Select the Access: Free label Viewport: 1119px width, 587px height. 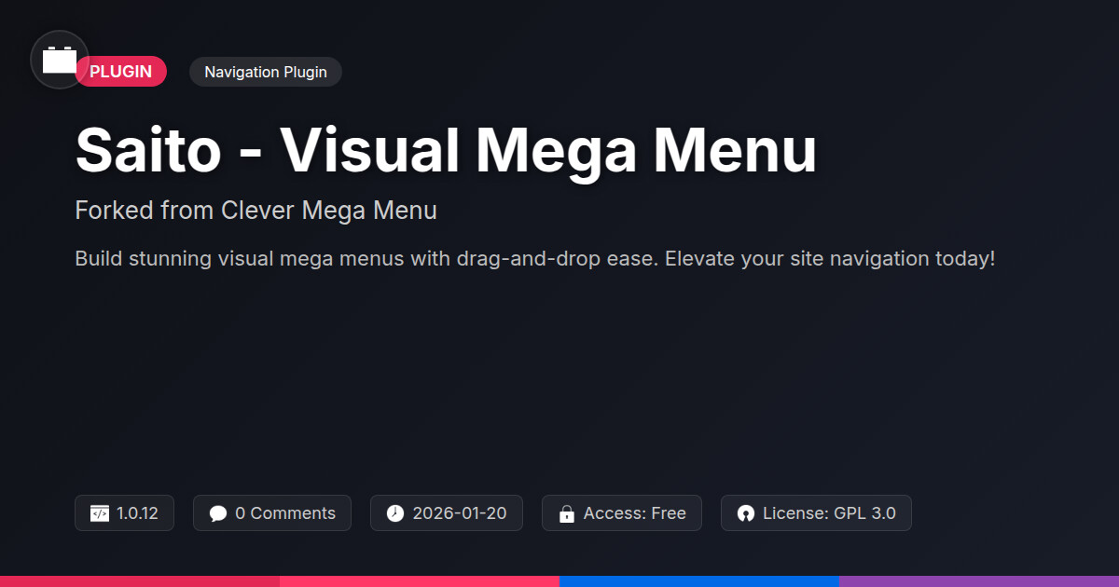coord(634,513)
